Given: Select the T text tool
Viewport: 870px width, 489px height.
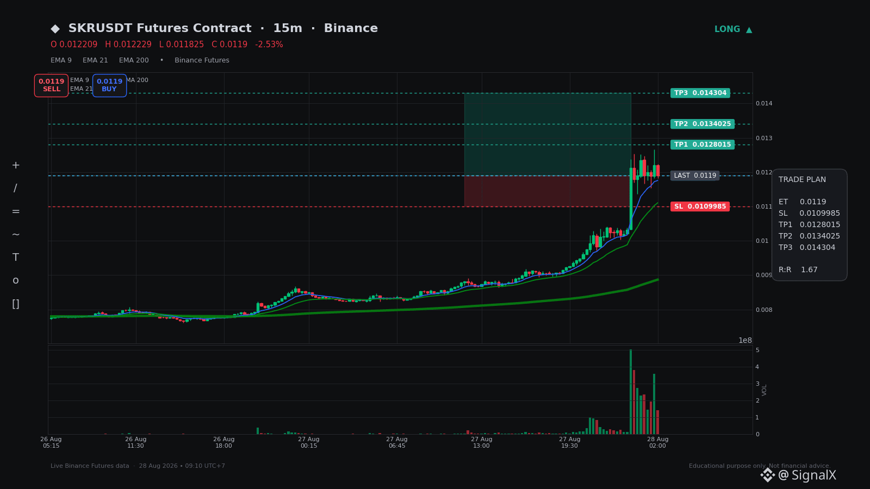Looking at the screenshot, I should tap(16, 258).
